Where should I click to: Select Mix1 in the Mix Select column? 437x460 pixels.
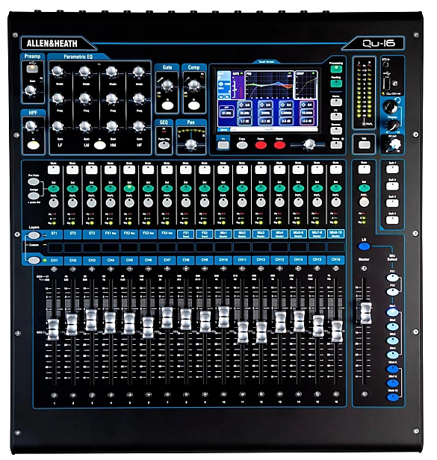click(392, 312)
